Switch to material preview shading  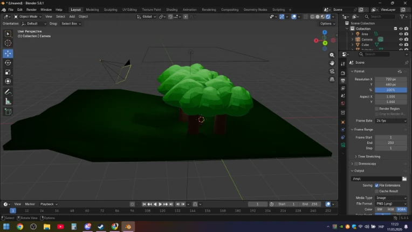tap(322, 17)
